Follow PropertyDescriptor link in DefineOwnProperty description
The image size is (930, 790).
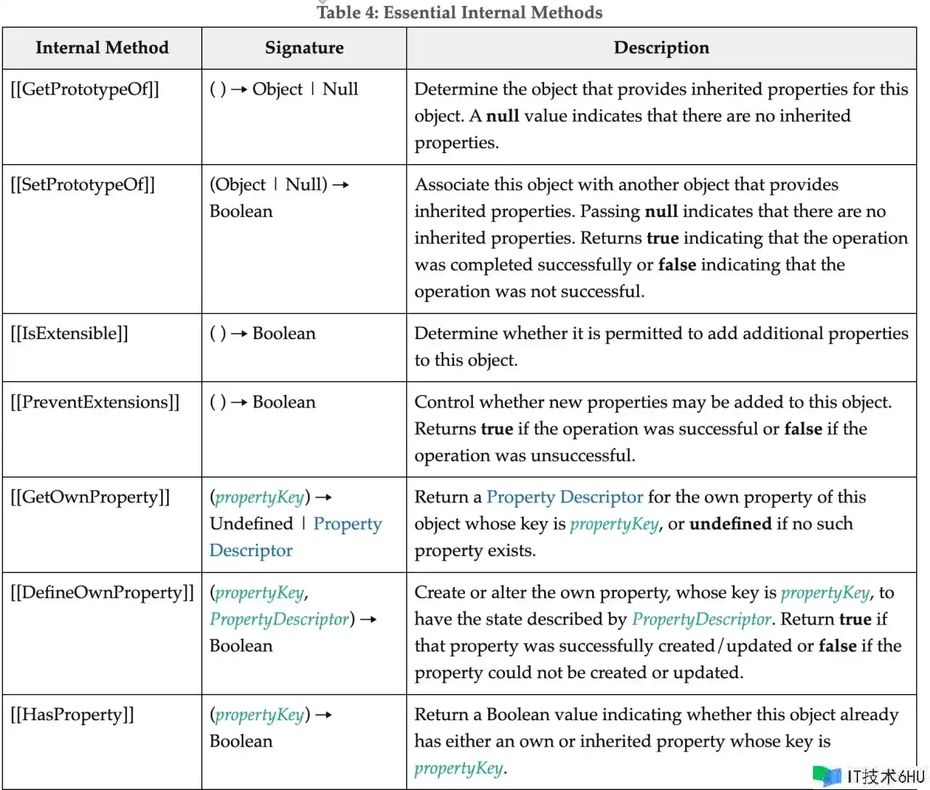coord(701,619)
